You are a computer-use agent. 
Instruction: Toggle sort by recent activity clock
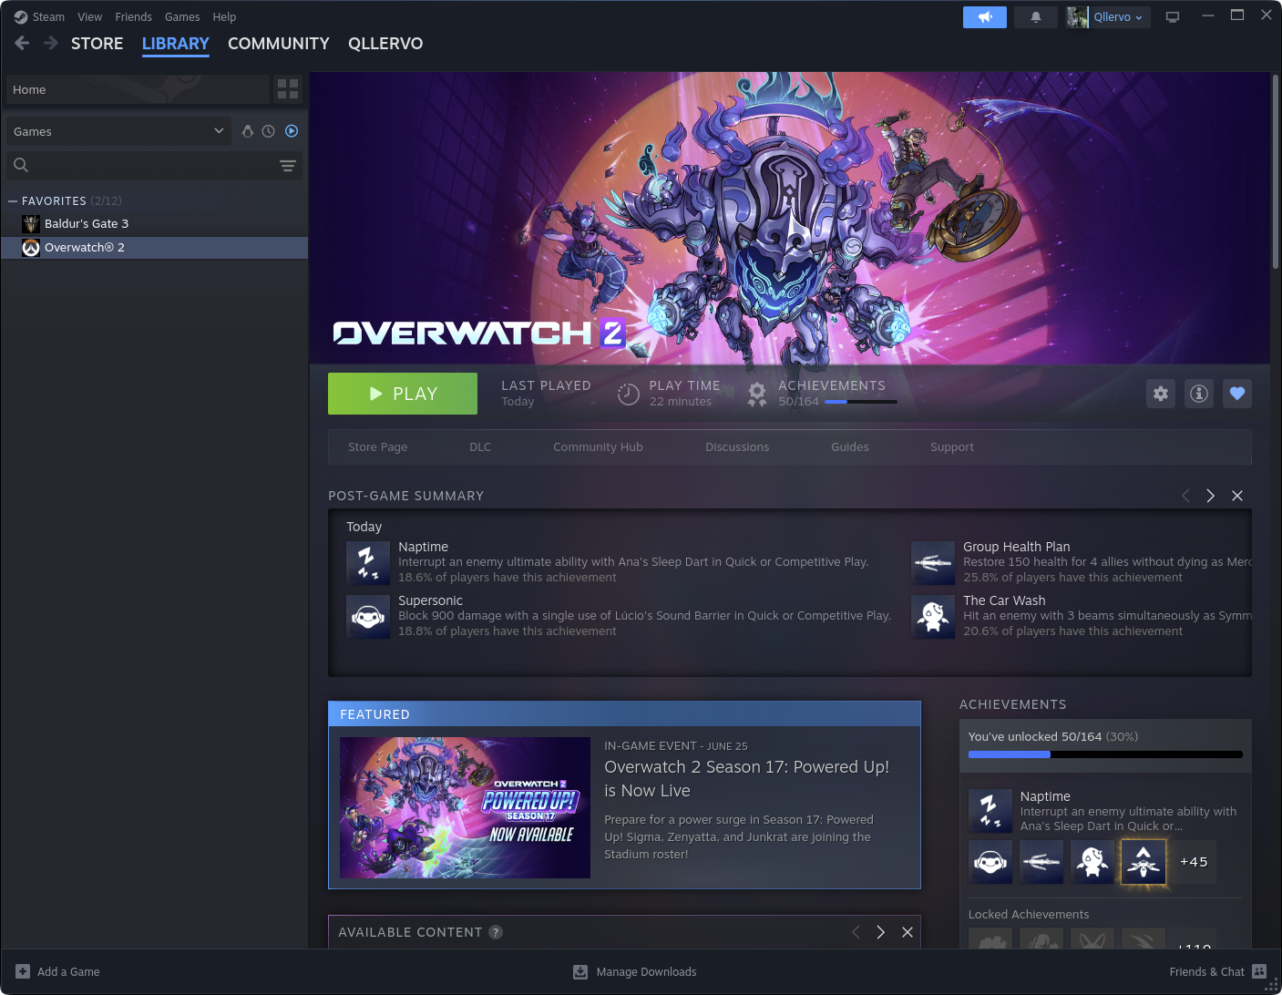[269, 131]
